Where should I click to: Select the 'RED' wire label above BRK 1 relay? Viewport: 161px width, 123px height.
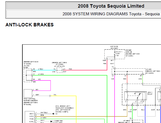click(125, 79)
